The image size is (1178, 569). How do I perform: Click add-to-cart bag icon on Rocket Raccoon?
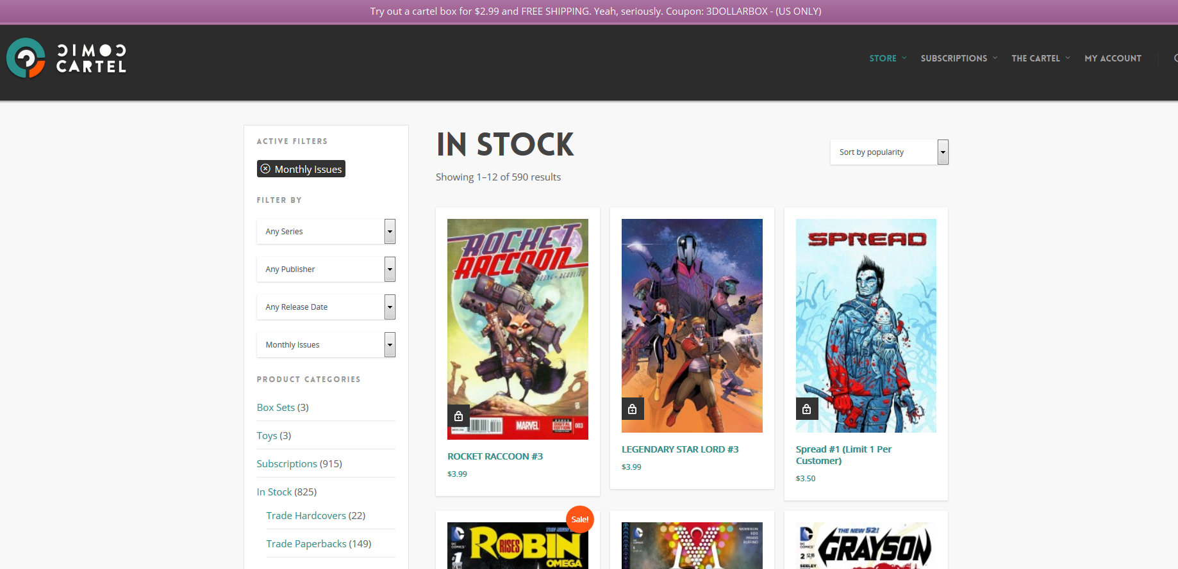tap(458, 416)
